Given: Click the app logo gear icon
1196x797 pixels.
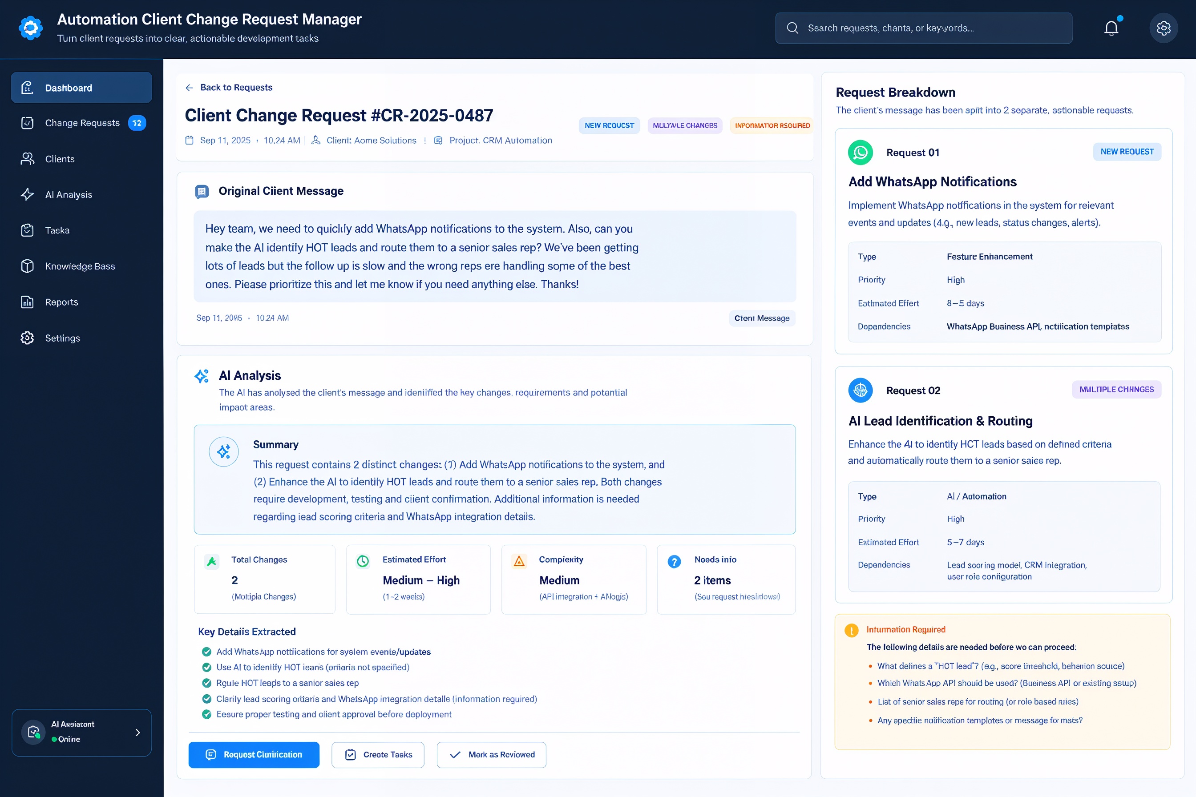Looking at the screenshot, I should pos(31,28).
